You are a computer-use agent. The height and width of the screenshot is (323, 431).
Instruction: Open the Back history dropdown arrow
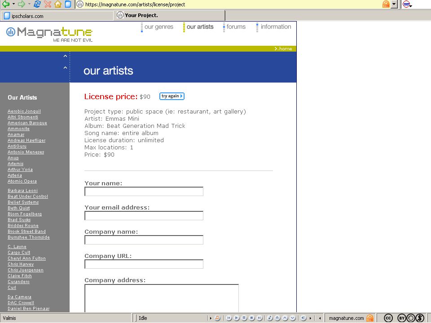click(13, 4)
